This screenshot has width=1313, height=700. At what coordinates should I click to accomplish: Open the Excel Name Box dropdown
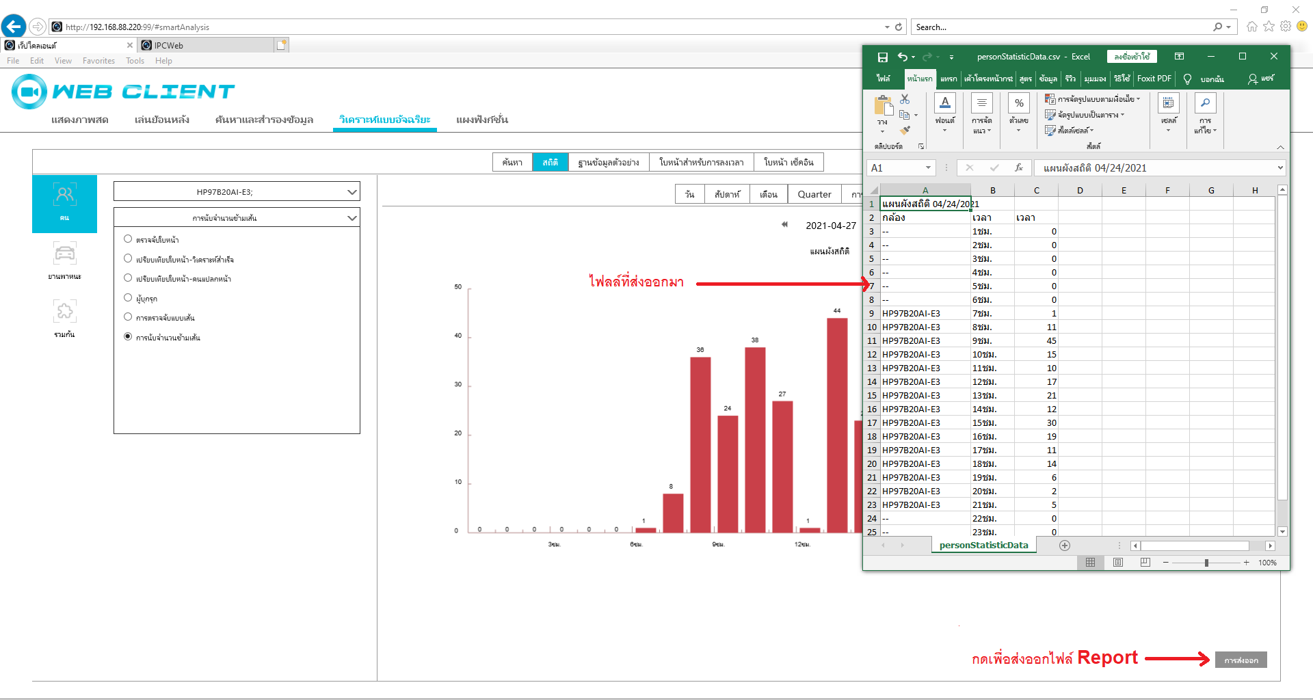(928, 168)
